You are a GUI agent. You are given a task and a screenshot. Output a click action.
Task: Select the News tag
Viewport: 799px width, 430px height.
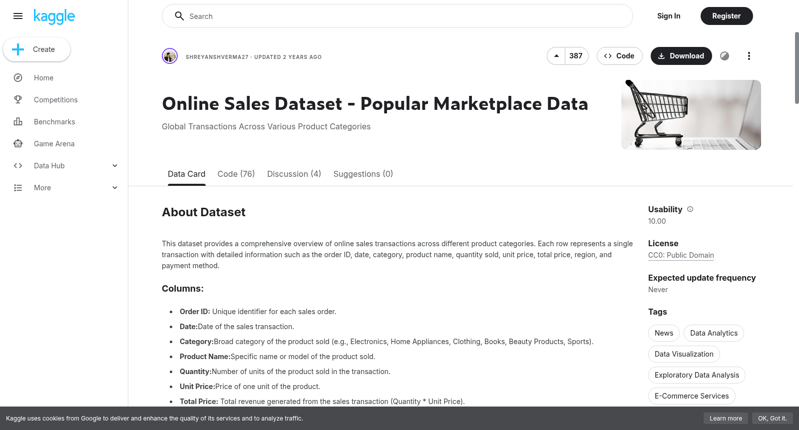click(x=664, y=333)
